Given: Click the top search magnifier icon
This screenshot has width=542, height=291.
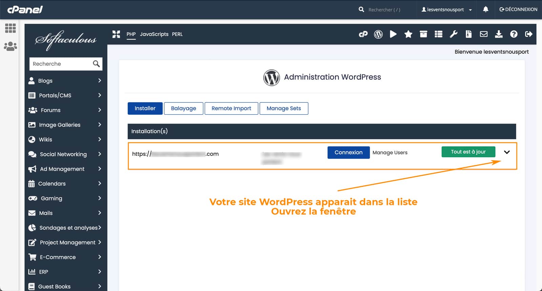Looking at the screenshot, I should click(361, 9).
